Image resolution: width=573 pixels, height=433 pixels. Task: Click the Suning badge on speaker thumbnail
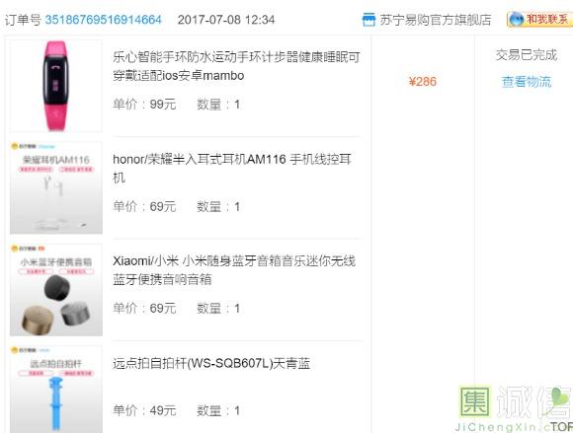[x=28, y=249]
